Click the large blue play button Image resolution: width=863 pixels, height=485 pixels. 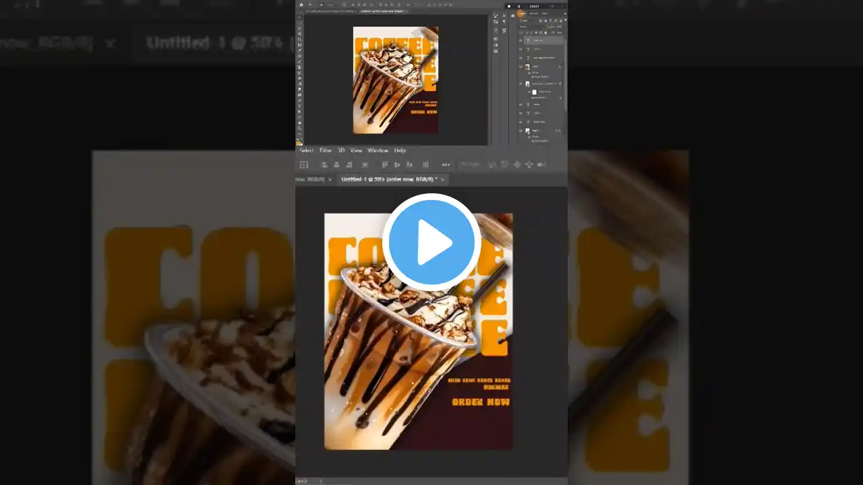coord(431,242)
